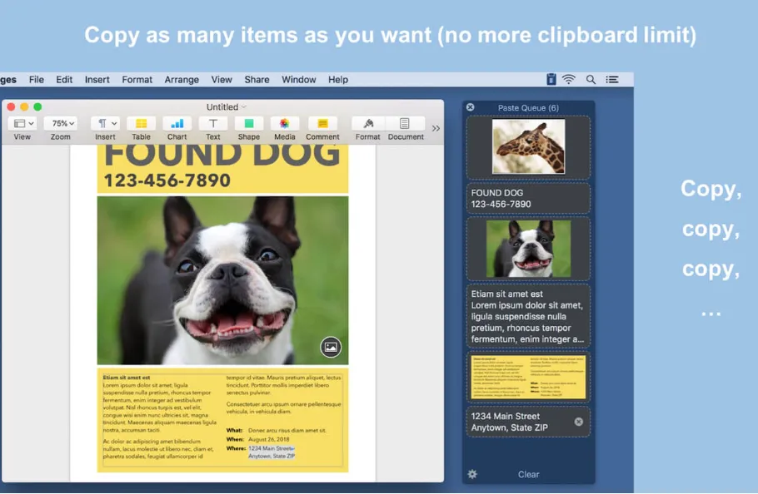Select the giraffe image in Paste Queue

click(x=528, y=146)
